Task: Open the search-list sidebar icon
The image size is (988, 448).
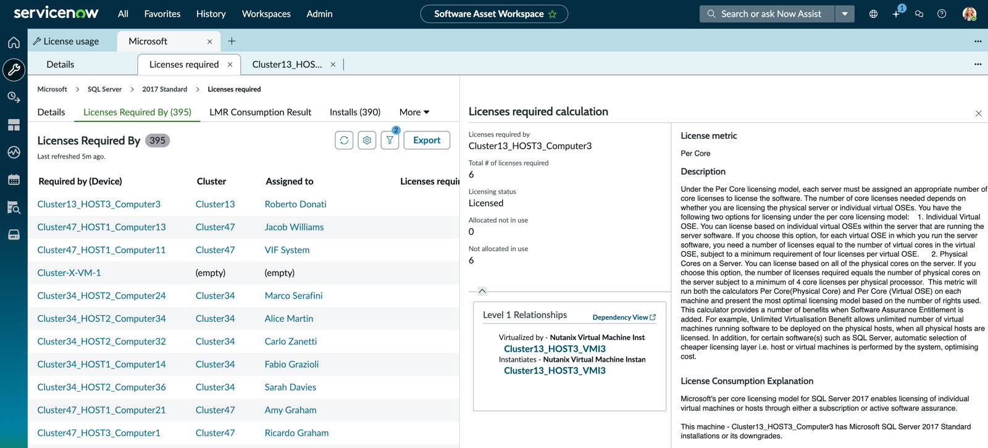Action: click(14, 207)
